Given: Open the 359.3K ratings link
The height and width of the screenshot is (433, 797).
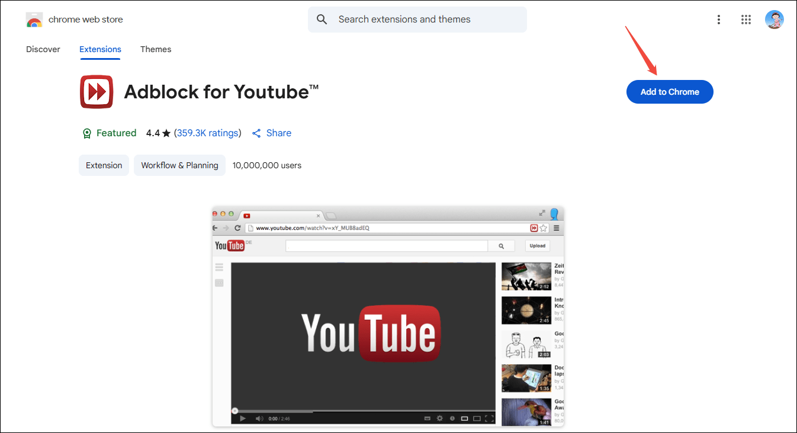Looking at the screenshot, I should 208,133.
